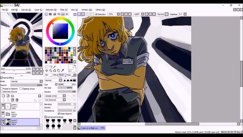This screenshot has height=137, width=243.
Task: Click the layer mask button in the layer panel
Action: pos(39,96)
